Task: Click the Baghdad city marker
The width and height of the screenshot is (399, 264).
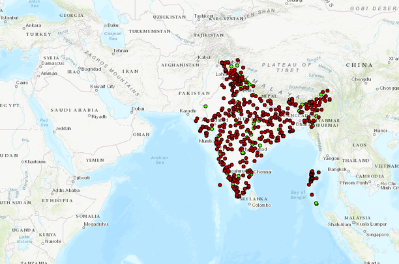Action: 79,69
